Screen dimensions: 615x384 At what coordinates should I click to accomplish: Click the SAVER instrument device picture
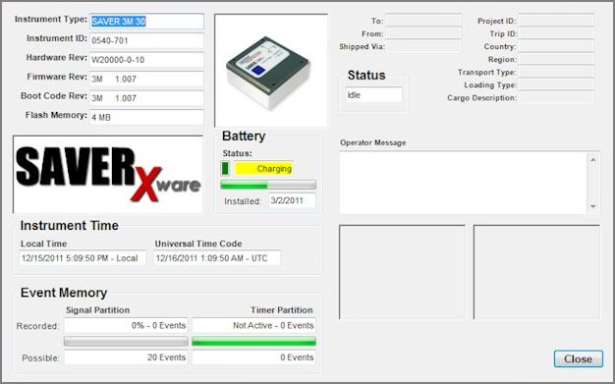[x=271, y=71]
